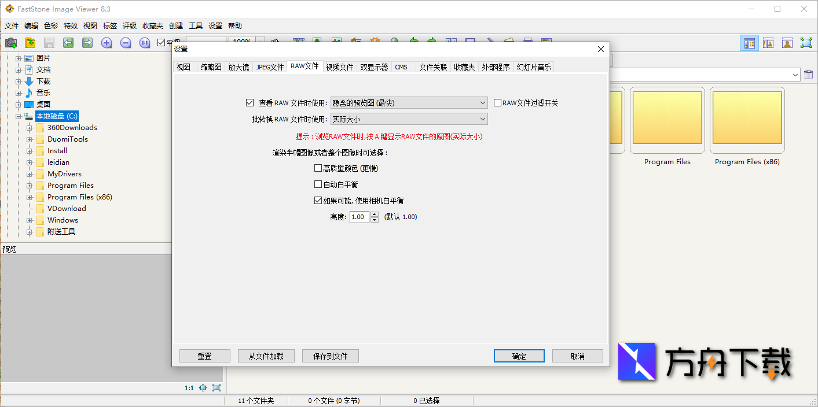The height and width of the screenshot is (407, 818).
Task: Select the zoom out magnifier icon
Action: (x=126, y=43)
